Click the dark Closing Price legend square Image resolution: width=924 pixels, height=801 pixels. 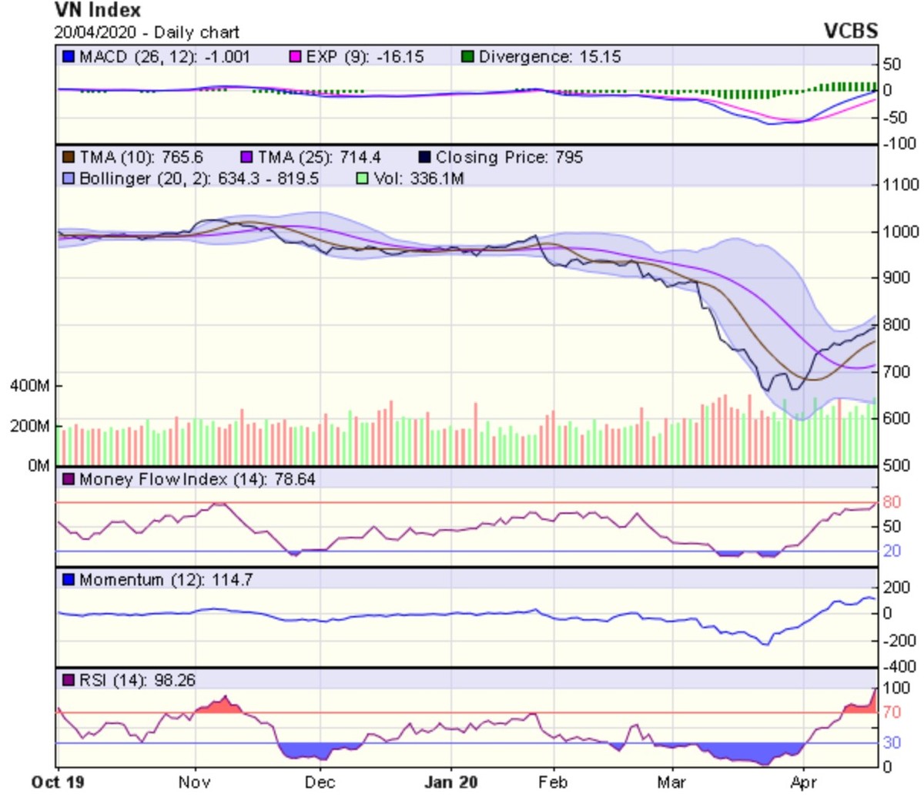point(424,158)
